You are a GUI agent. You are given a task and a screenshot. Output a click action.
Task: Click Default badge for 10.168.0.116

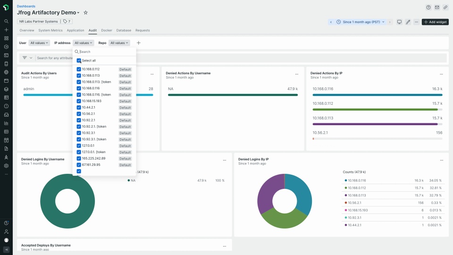pyautogui.click(x=125, y=88)
